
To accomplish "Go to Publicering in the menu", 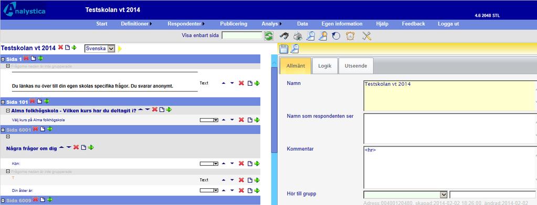I will click(234, 24).
